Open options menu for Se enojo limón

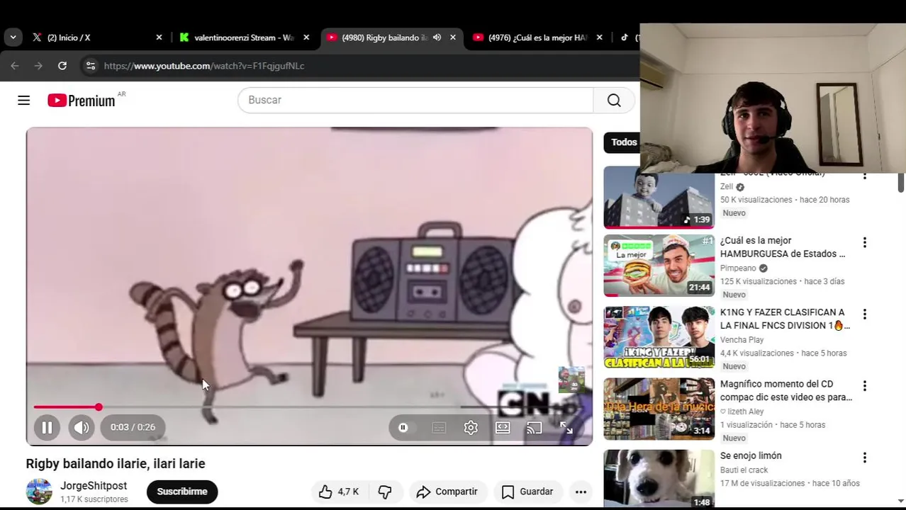click(x=864, y=458)
